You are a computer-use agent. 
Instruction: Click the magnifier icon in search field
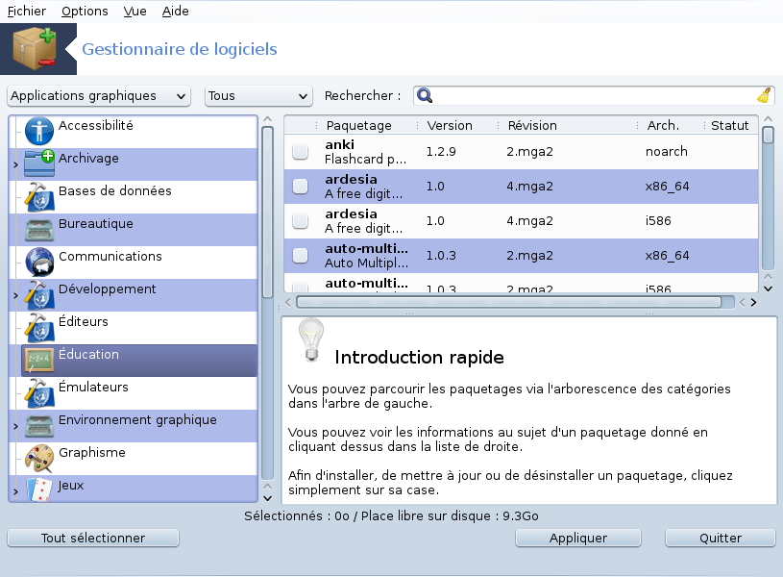(x=425, y=95)
